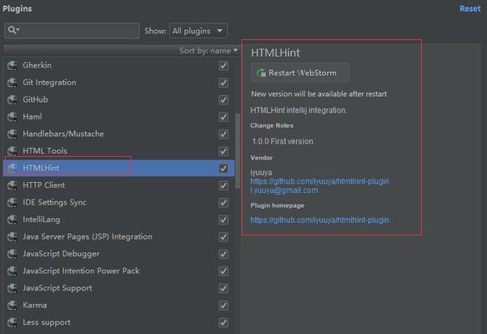Open the Plugin homepage GitHub link

319,220
